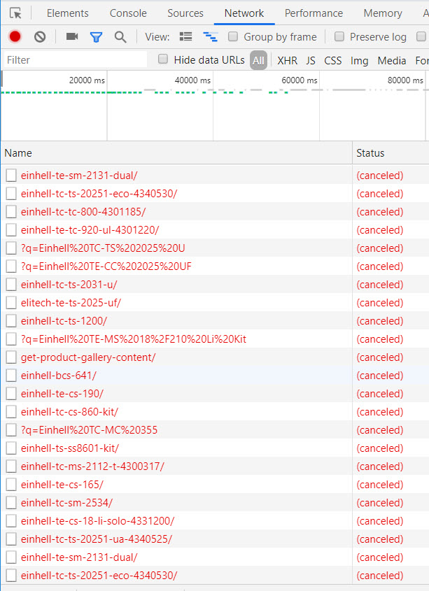Enable Preserve log checkbox

[x=339, y=36]
